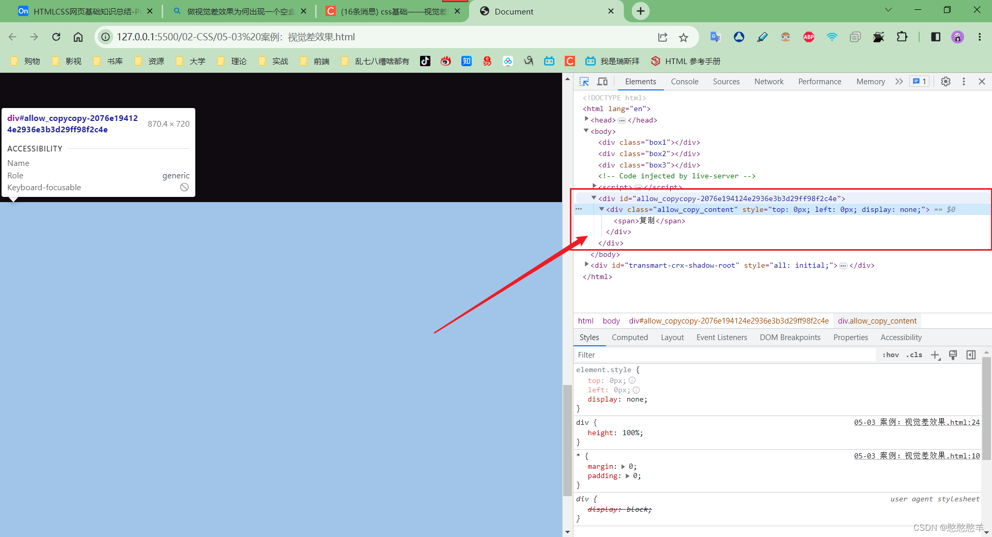Open the DevTools customize three-dot menu
The width and height of the screenshot is (992, 537).
[964, 82]
